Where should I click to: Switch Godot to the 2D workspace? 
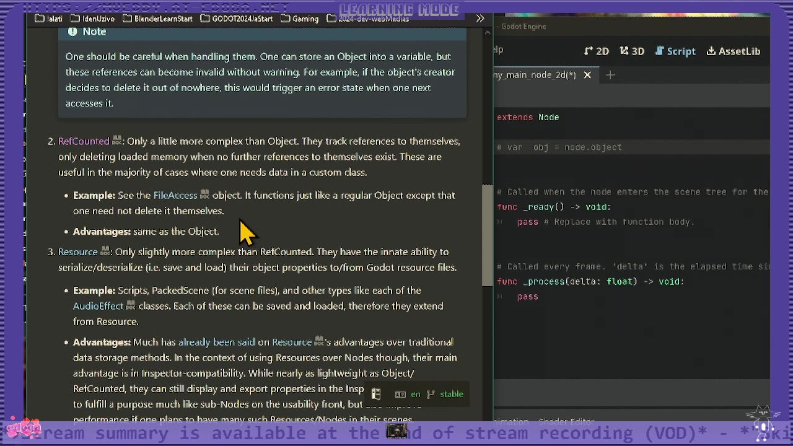[x=597, y=51]
